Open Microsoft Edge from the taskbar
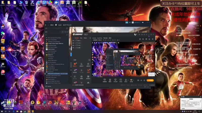The image size is (202, 113). click(x=13, y=111)
